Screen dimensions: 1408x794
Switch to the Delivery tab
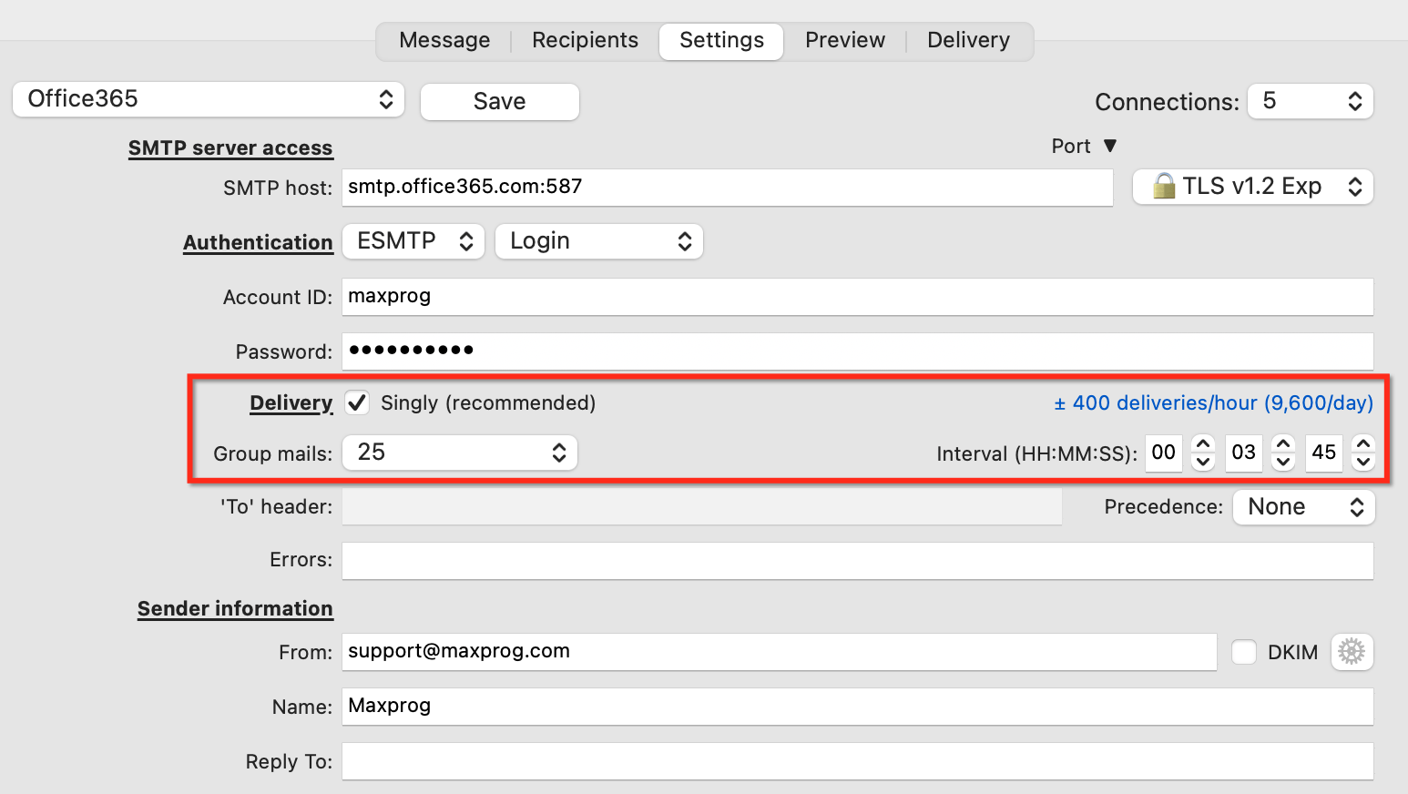[968, 41]
